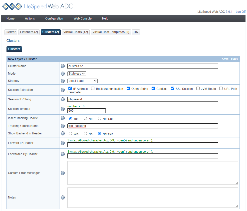The image size is (247, 211).
Task: Click the Log Off link
Action: pos(241,12)
